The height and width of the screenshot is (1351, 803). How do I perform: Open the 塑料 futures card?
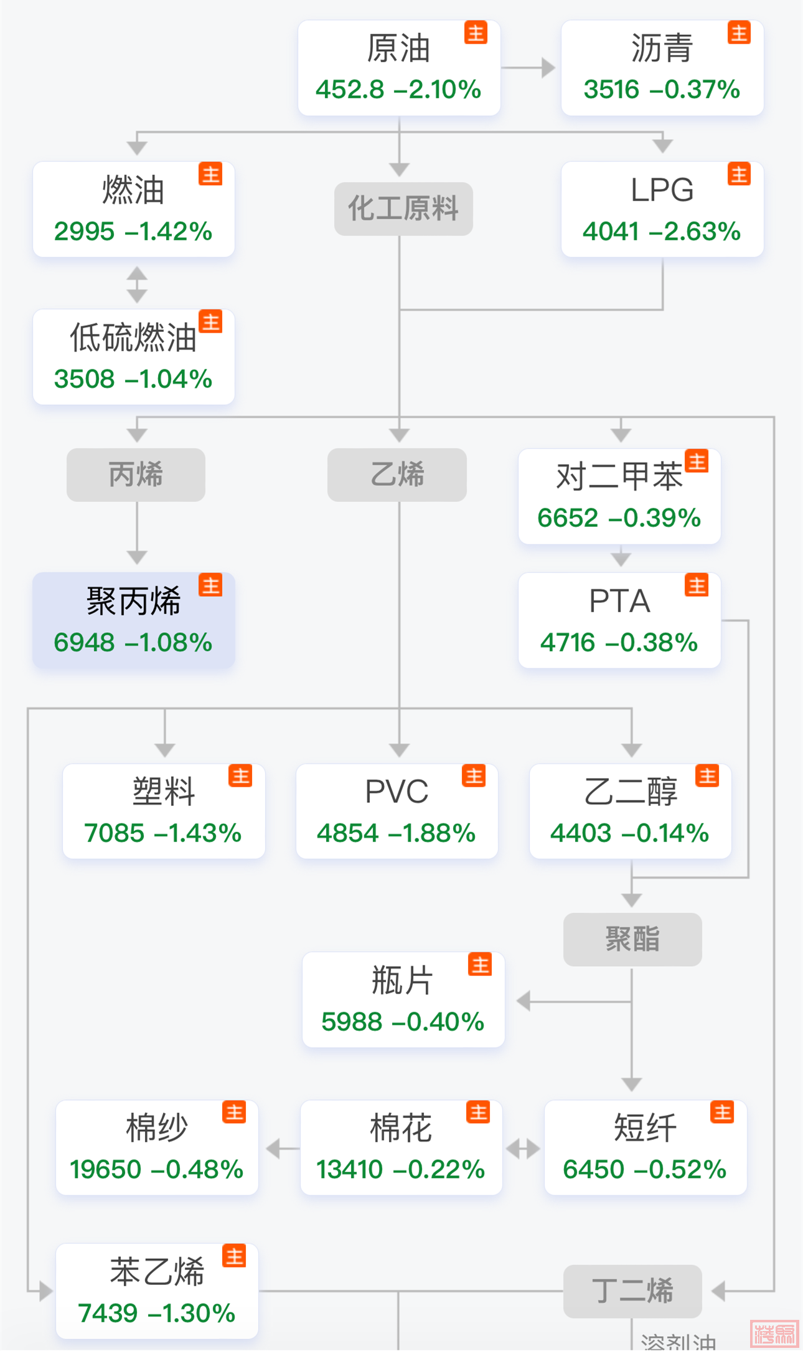tap(164, 811)
